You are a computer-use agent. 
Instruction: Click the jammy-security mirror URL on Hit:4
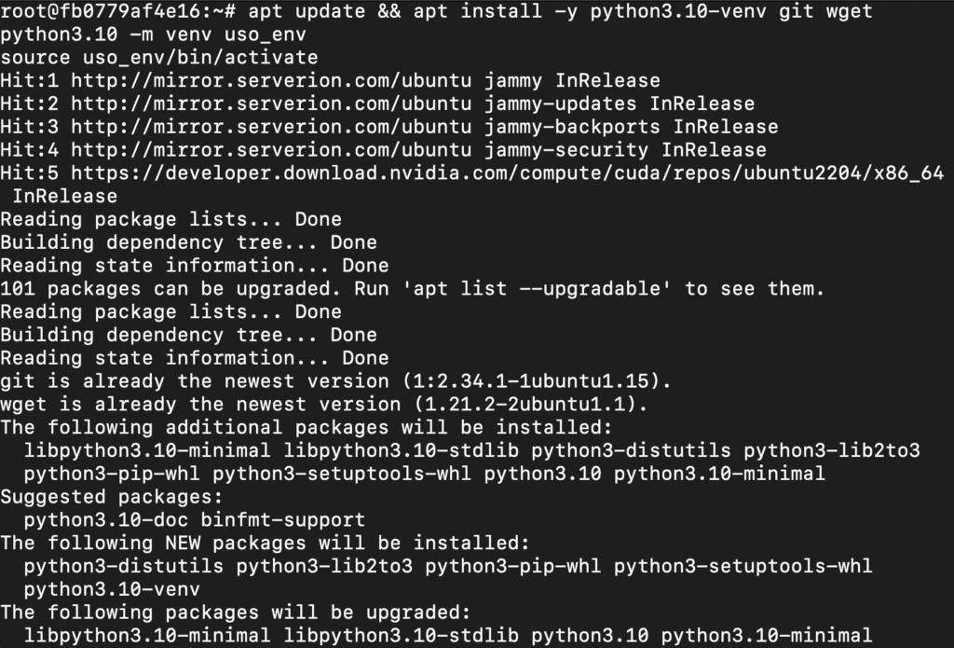(271, 150)
